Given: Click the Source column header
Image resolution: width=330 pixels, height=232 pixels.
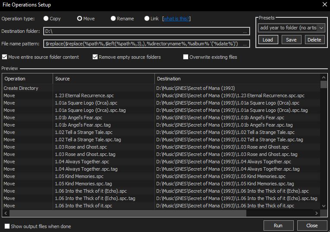Looking at the screenshot, I should coord(104,79).
